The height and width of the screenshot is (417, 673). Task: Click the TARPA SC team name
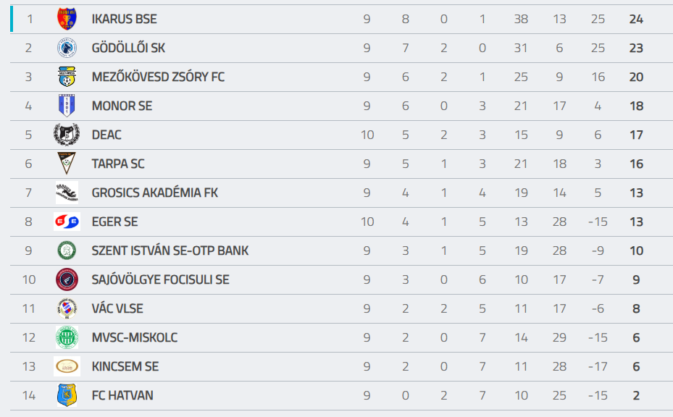[118, 164]
